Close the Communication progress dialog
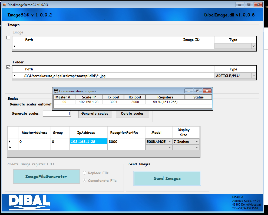268x215 pixels. pos(207,91)
